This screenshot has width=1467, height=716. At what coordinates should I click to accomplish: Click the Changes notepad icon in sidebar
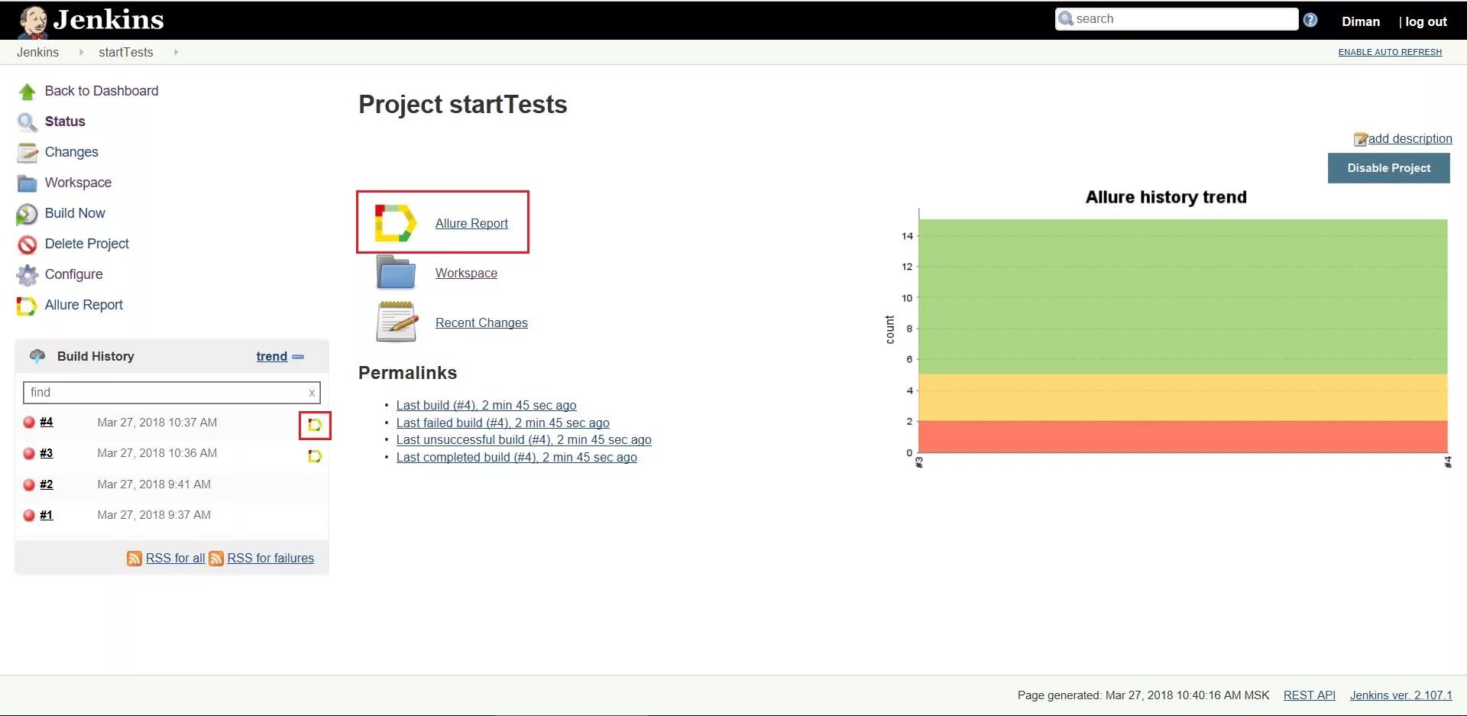[x=28, y=153]
